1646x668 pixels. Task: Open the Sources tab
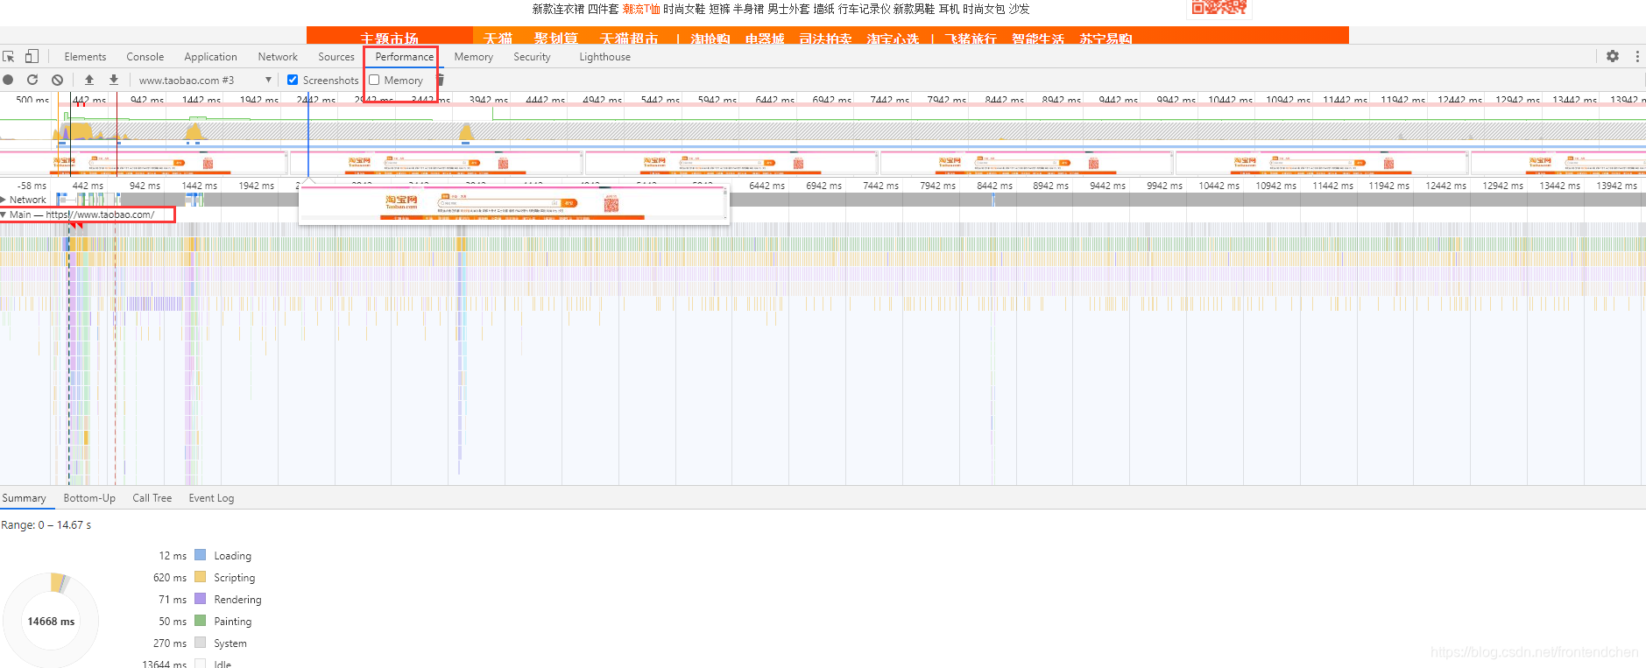(x=336, y=57)
